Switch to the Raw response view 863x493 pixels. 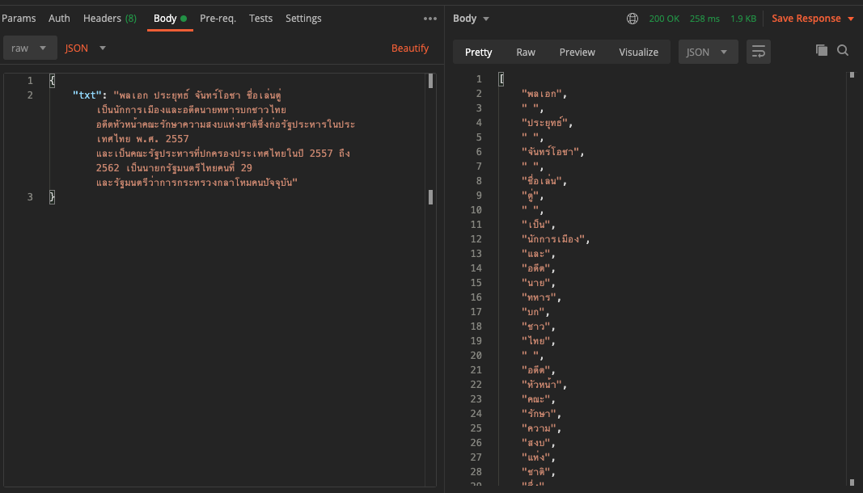pos(525,52)
